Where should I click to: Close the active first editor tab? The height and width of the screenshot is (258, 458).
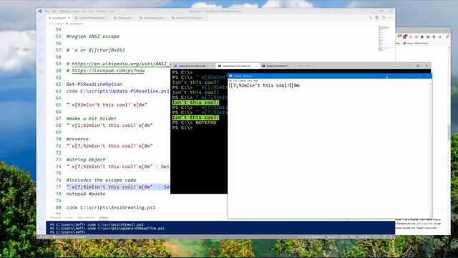click(69, 18)
